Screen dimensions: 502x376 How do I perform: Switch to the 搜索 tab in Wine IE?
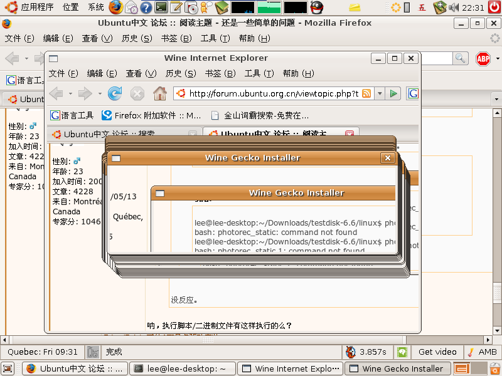pyautogui.click(x=124, y=134)
